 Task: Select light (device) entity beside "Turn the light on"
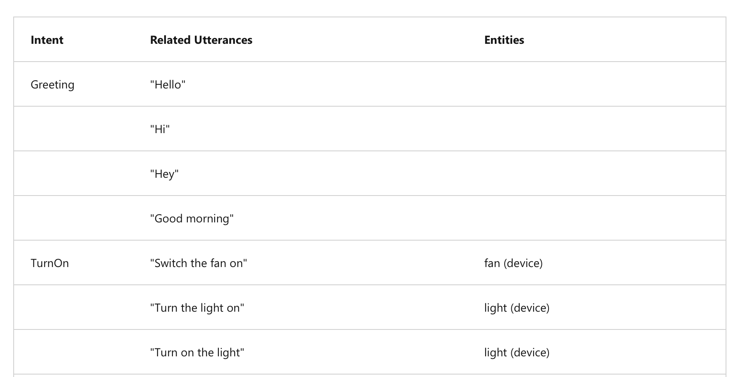(517, 308)
